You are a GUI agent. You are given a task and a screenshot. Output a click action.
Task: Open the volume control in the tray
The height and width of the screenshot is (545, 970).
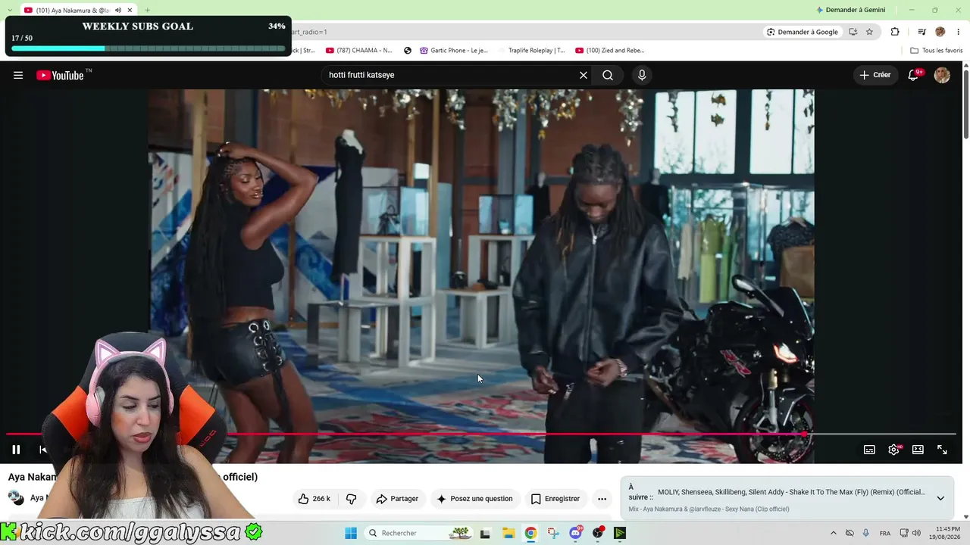click(916, 533)
